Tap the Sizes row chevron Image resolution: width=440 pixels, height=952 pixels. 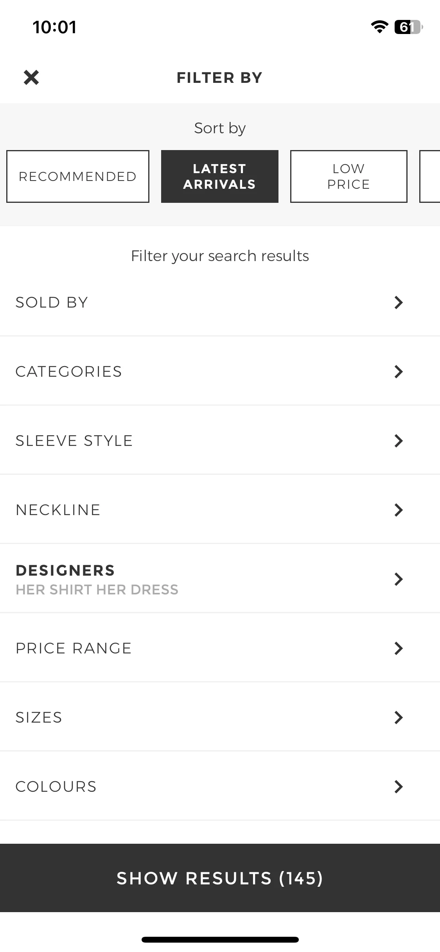tap(399, 718)
